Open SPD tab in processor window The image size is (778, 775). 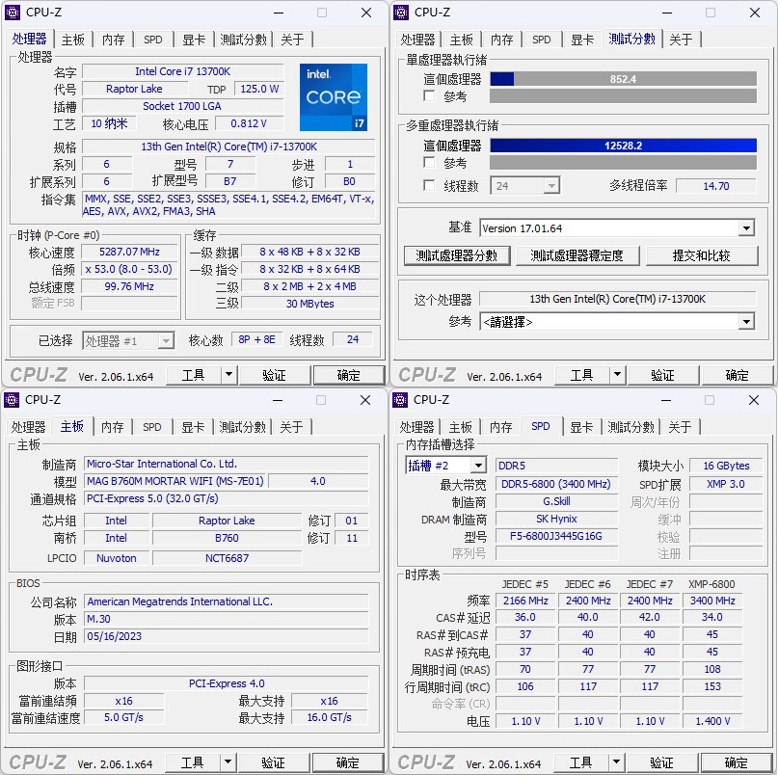[153, 40]
